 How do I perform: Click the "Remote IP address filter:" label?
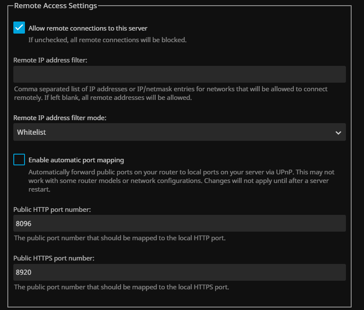50,60
